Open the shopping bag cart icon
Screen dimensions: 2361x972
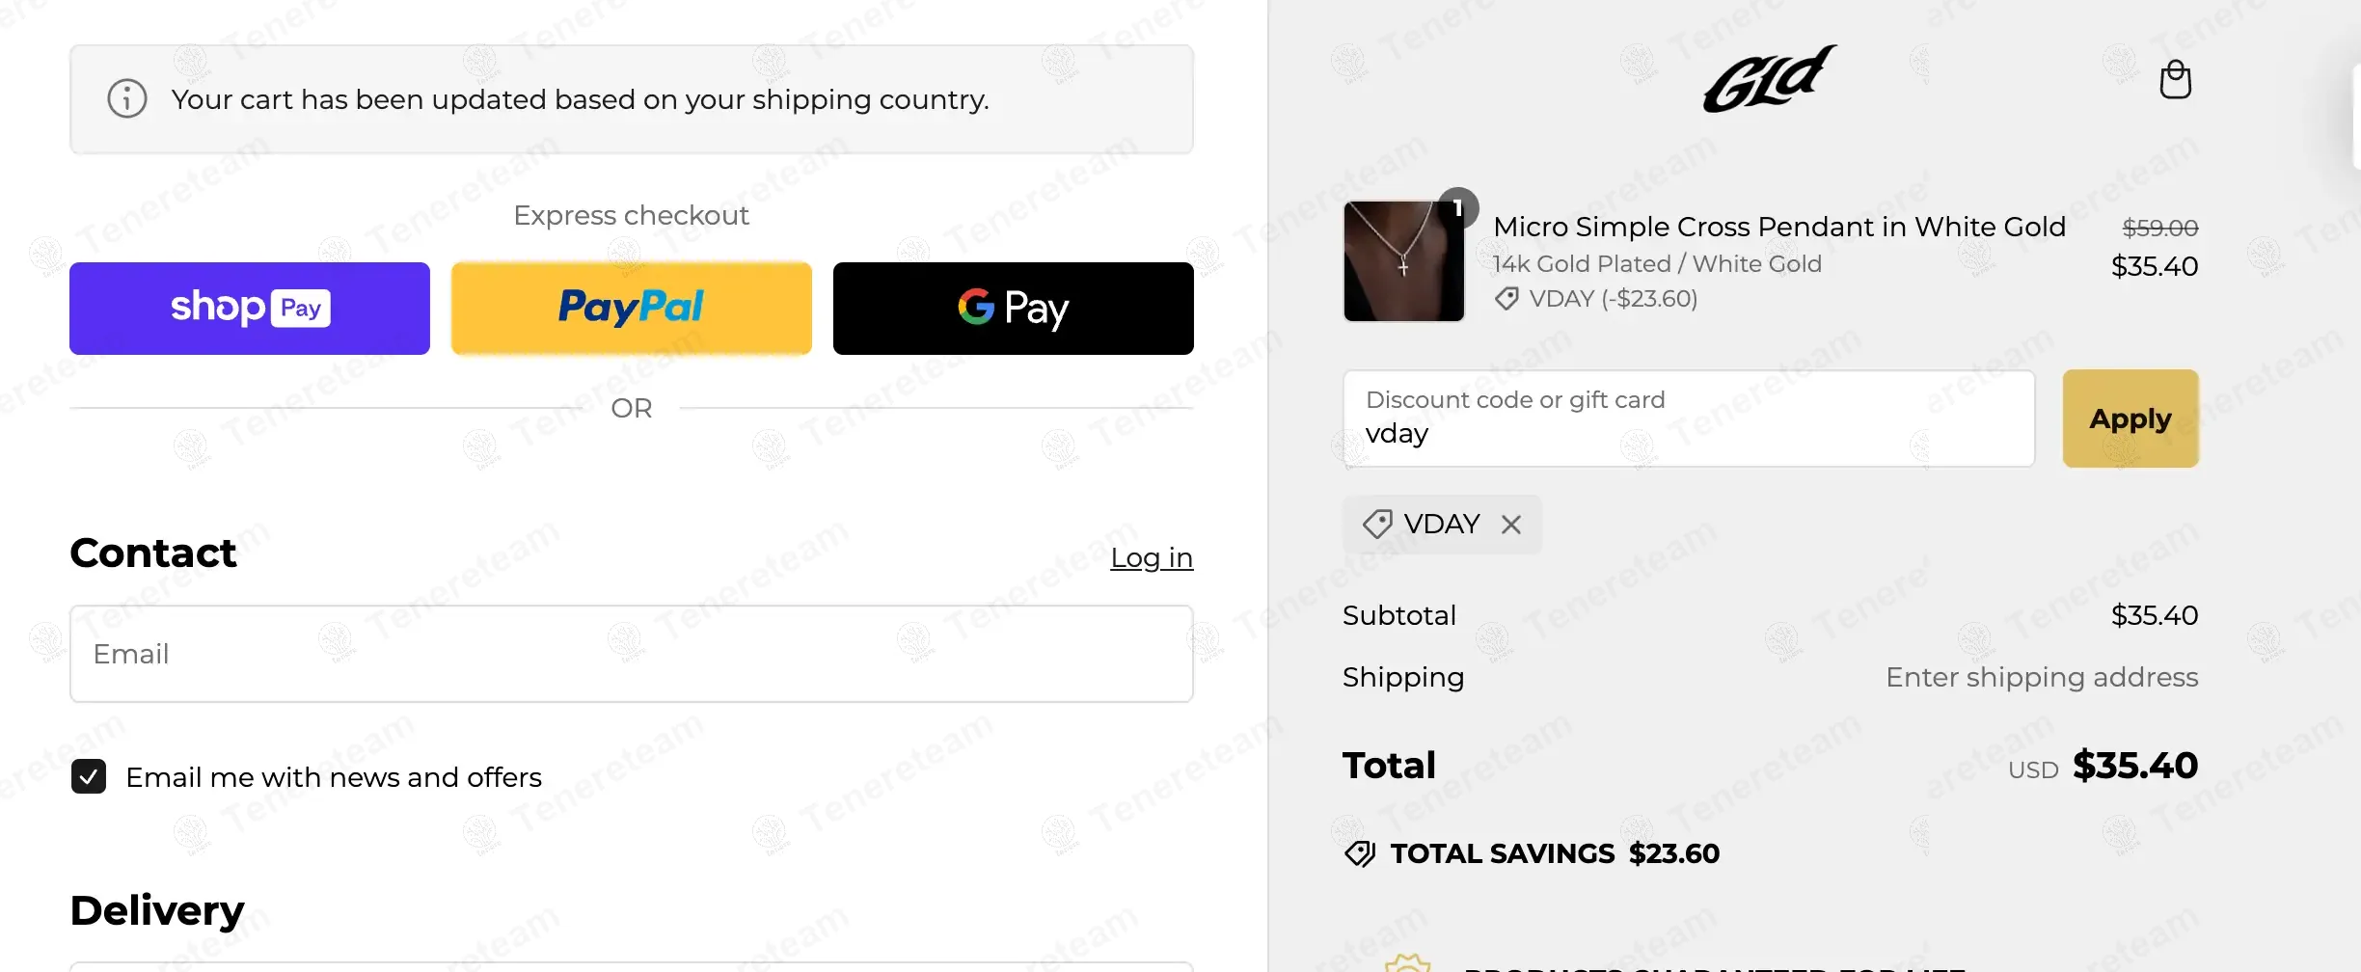tap(2175, 80)
